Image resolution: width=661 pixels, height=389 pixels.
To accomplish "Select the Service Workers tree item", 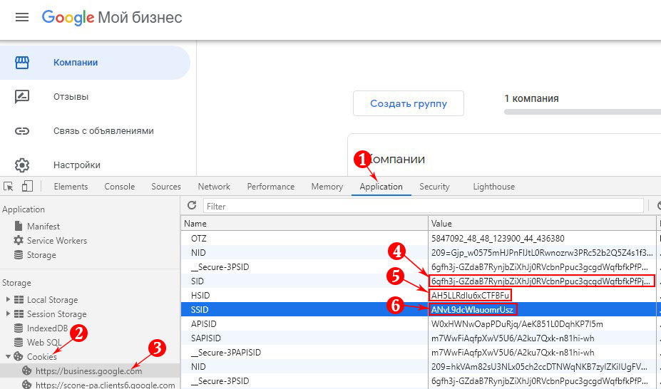I will click(57, 240).
